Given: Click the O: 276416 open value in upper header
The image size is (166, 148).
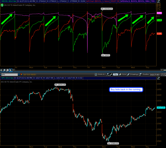Looking at the screenshot, I should point(41,1).
